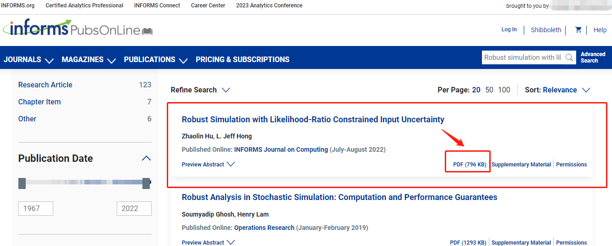Expand Preview Abstract for first result
The width and height of the screenshot is (612, 246).
click(x=208, y=165)
